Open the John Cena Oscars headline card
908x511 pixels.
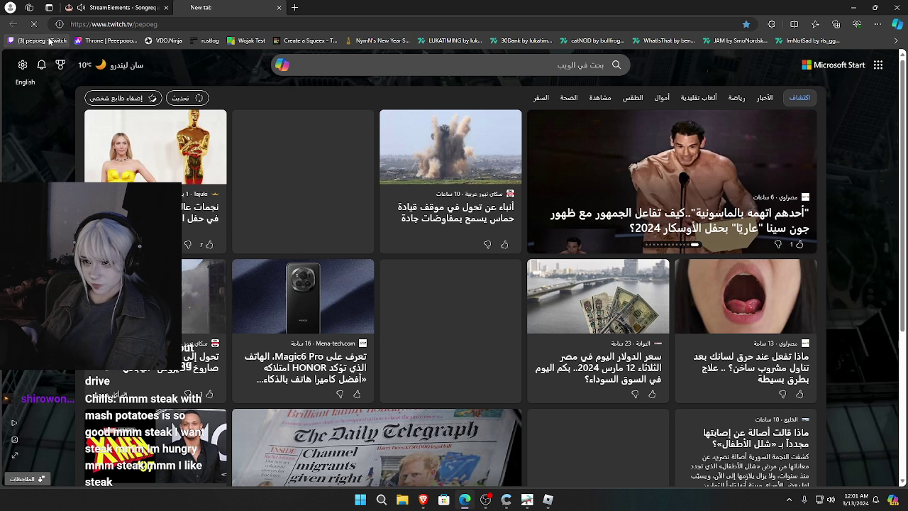(680, 220)
